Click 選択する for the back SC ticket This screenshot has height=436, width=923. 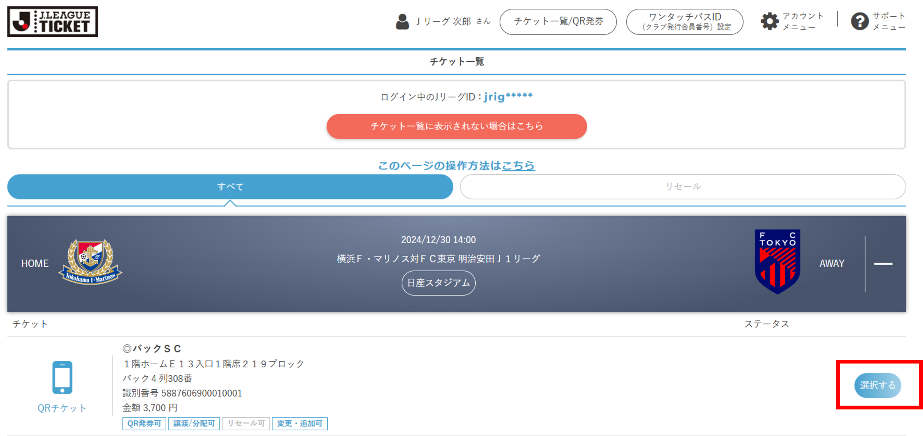tap(877, 386)
